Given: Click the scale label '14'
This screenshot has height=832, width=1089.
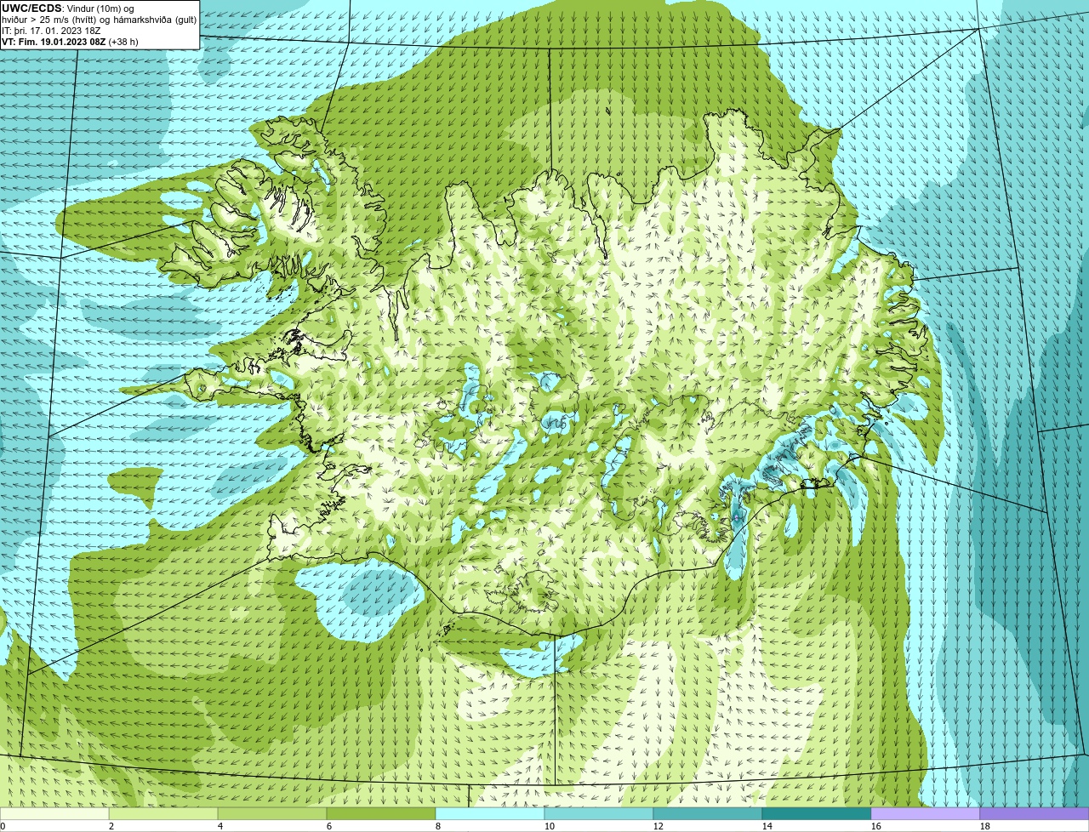Looking at the screenshot, I should pos(767,826).
